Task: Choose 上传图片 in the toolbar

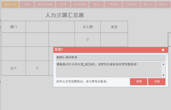Action: (x=113, y=5)
